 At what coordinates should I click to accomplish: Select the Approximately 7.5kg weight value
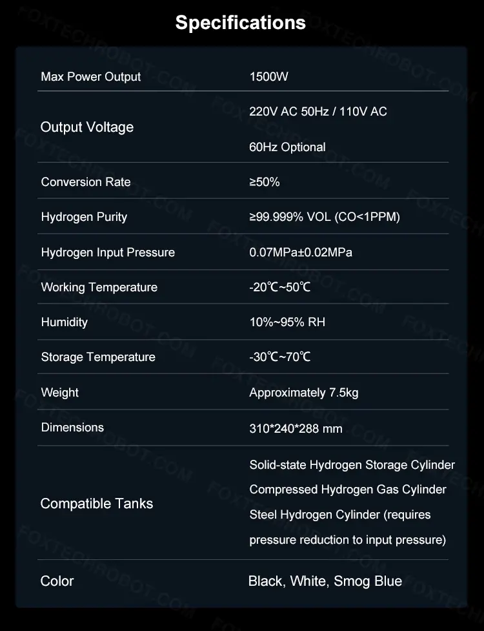pyautogui.click(x=303, y=393)
